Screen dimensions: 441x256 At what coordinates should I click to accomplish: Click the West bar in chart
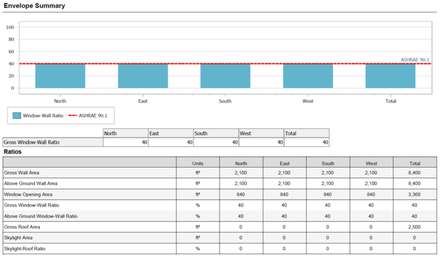(x=308, y=76)
